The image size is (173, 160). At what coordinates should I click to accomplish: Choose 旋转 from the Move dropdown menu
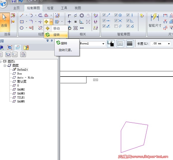[56, 35]
